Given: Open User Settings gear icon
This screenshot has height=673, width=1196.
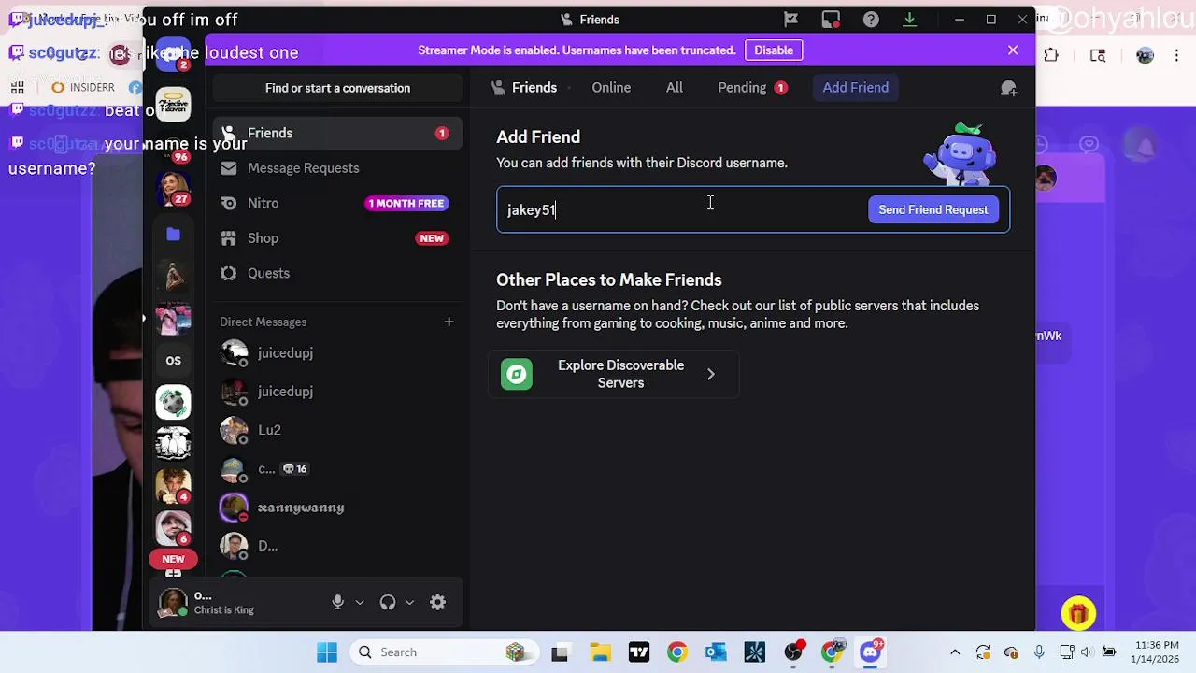Looking at the screenshot, I should coord(437,603).
